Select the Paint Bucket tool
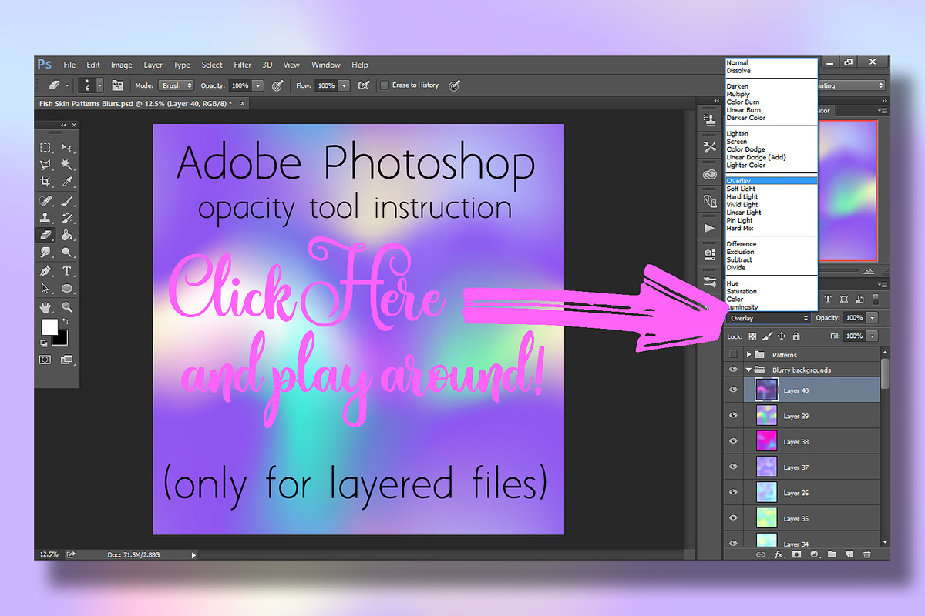The height and width of the screenshot is (616, 925). pyautogui.click(x=67, y=236)
